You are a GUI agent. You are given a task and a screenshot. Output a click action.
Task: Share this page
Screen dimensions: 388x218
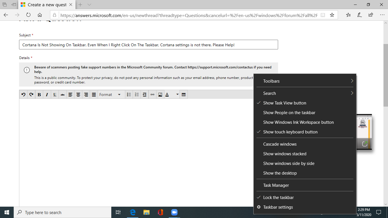click(x=371, y=15)
